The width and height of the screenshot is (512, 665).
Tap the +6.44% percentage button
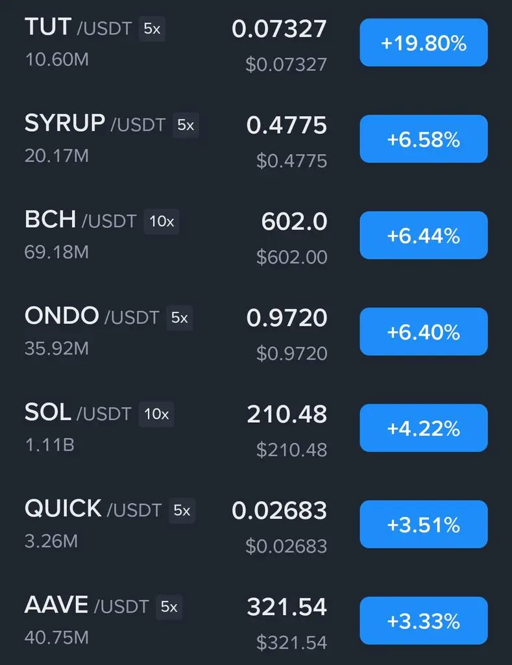coord(423,235)
